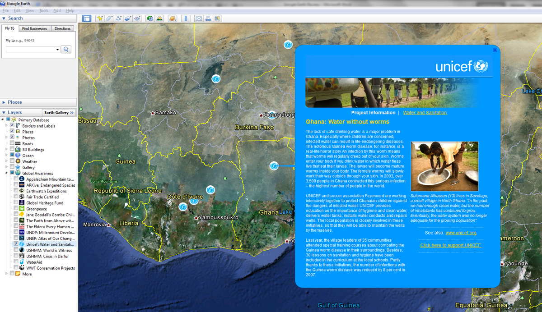Open the Edit menu
Screen dimensions: 542x312
[17, 10]
